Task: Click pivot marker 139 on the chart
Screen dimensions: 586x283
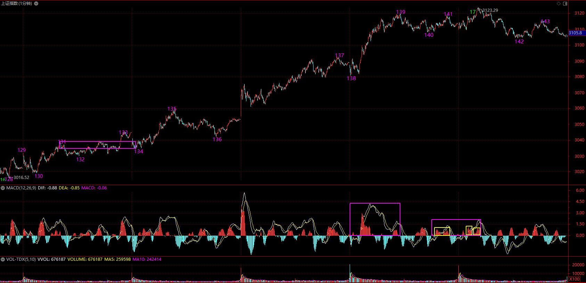Action: click(x=401, y=12)
